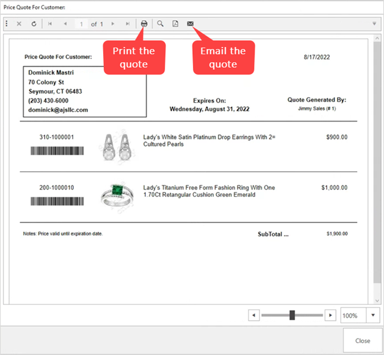The image size is (384, 355).
Task: Print the quote using printer icon
Action: (x=144, y=24)
